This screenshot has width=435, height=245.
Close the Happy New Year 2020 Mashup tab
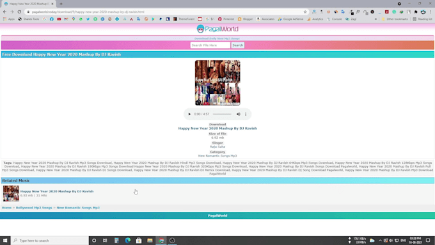pos(52,4)
